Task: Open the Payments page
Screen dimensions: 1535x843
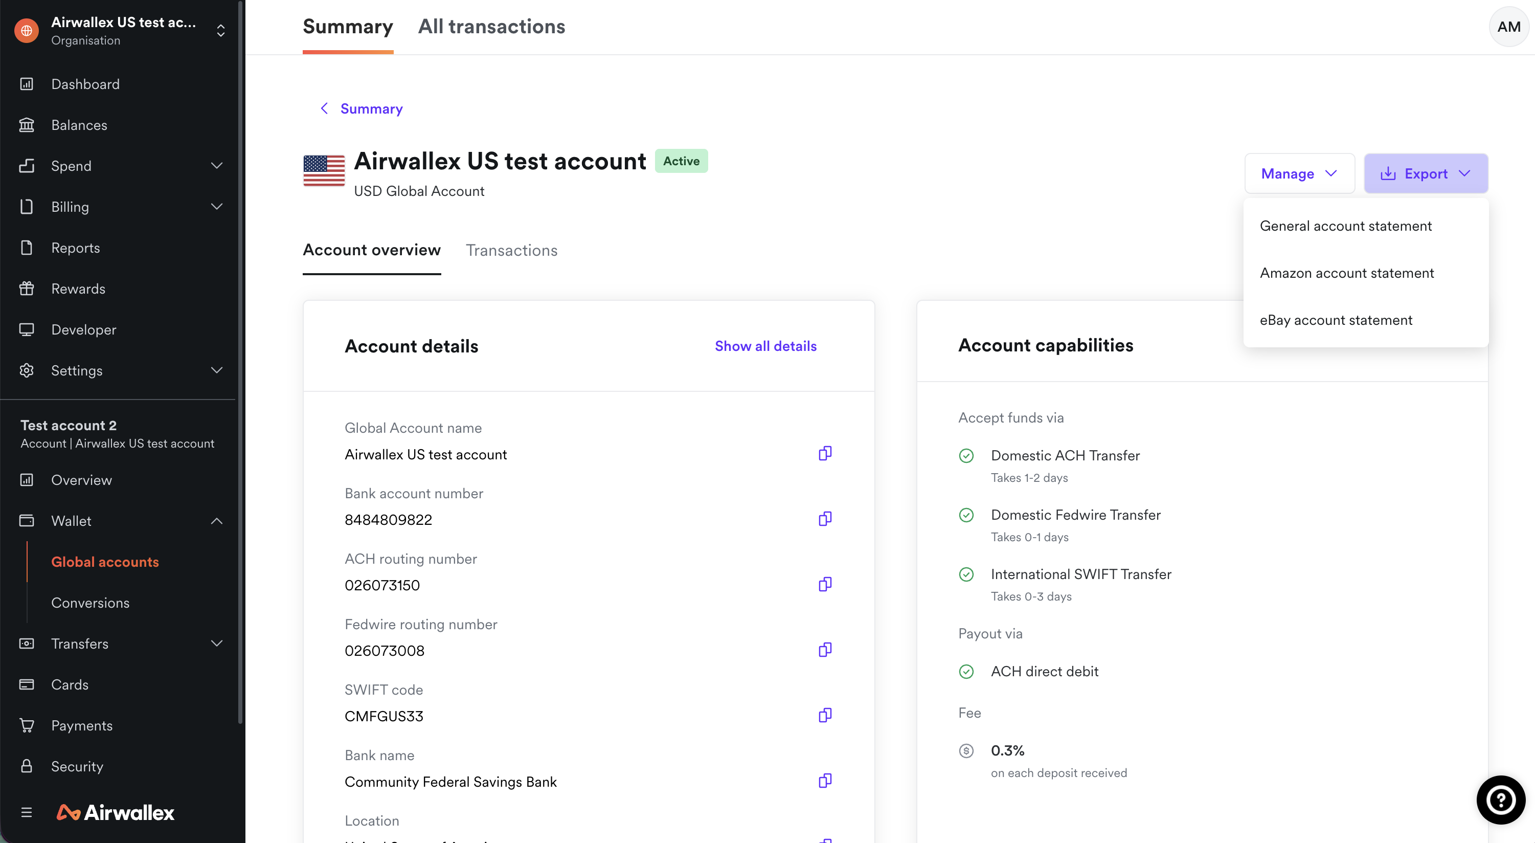Action: coord(82,725)
